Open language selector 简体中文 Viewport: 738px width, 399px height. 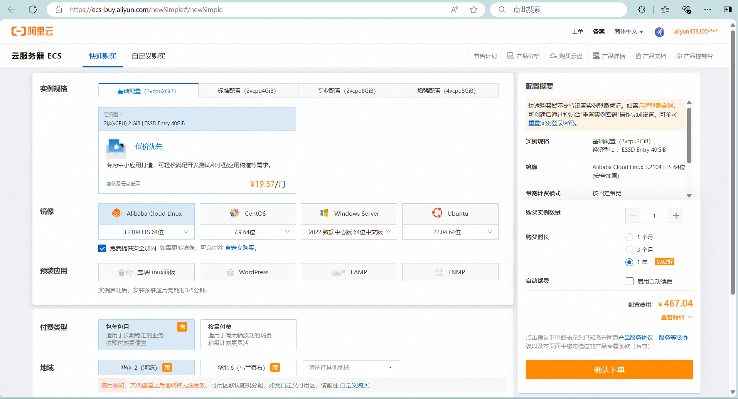pyautogui.click(x=628, y=32)
